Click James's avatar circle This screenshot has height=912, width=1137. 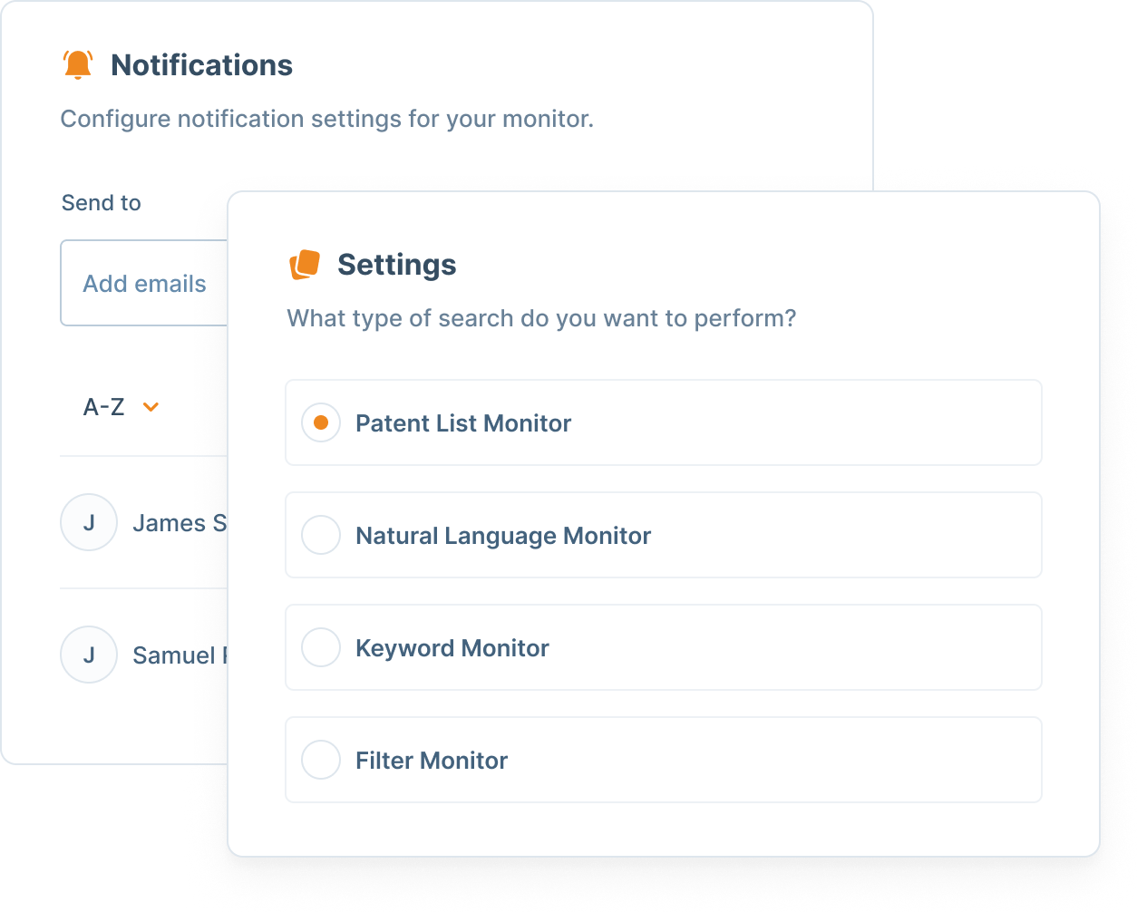(89, 522)
